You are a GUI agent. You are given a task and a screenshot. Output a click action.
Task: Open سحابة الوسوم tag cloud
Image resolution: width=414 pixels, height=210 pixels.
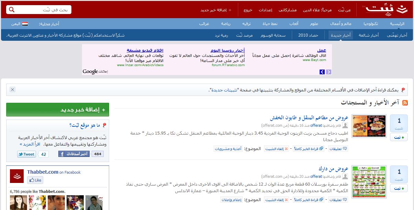[273, 35]
